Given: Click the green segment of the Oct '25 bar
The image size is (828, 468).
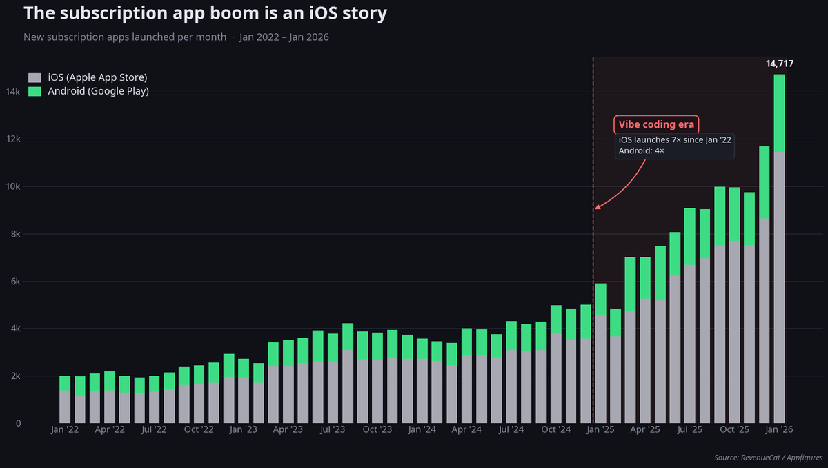Looking at the screenshot, I should coord(735,215).
